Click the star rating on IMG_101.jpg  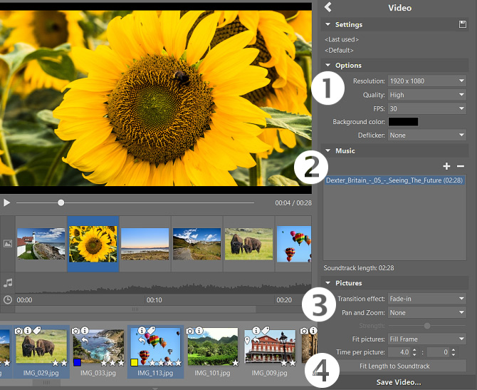(235, 363)
